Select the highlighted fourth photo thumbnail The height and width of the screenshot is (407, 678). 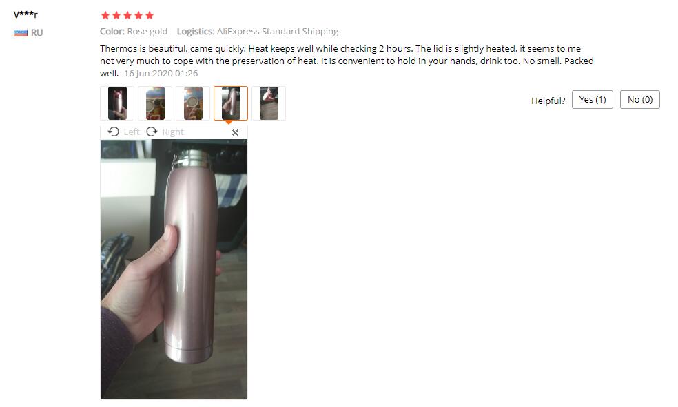pyautogui.click(x=231, y=103)
